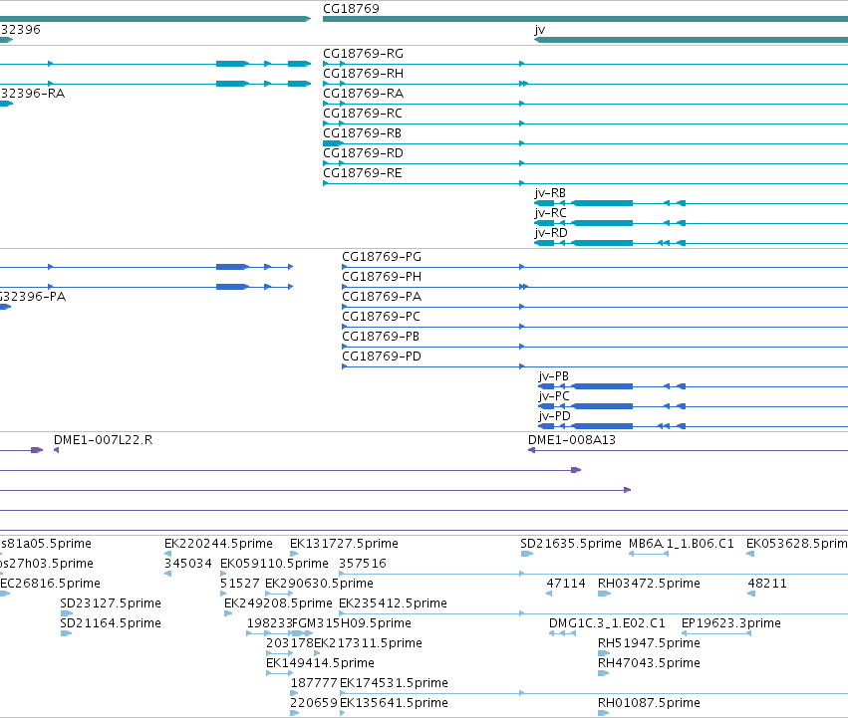848x718 pixels.
Task: Select transcript CG18769-RB label
Action: click(362, 133)
